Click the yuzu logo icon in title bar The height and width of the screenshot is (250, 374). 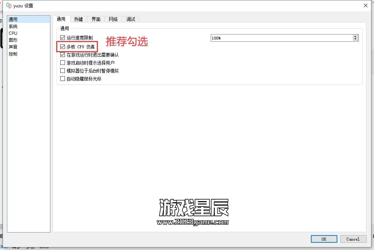click(8, 5)
